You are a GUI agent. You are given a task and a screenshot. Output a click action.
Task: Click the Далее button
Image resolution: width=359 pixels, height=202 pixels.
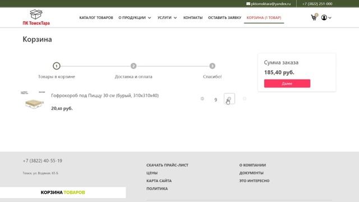point(287,84)
